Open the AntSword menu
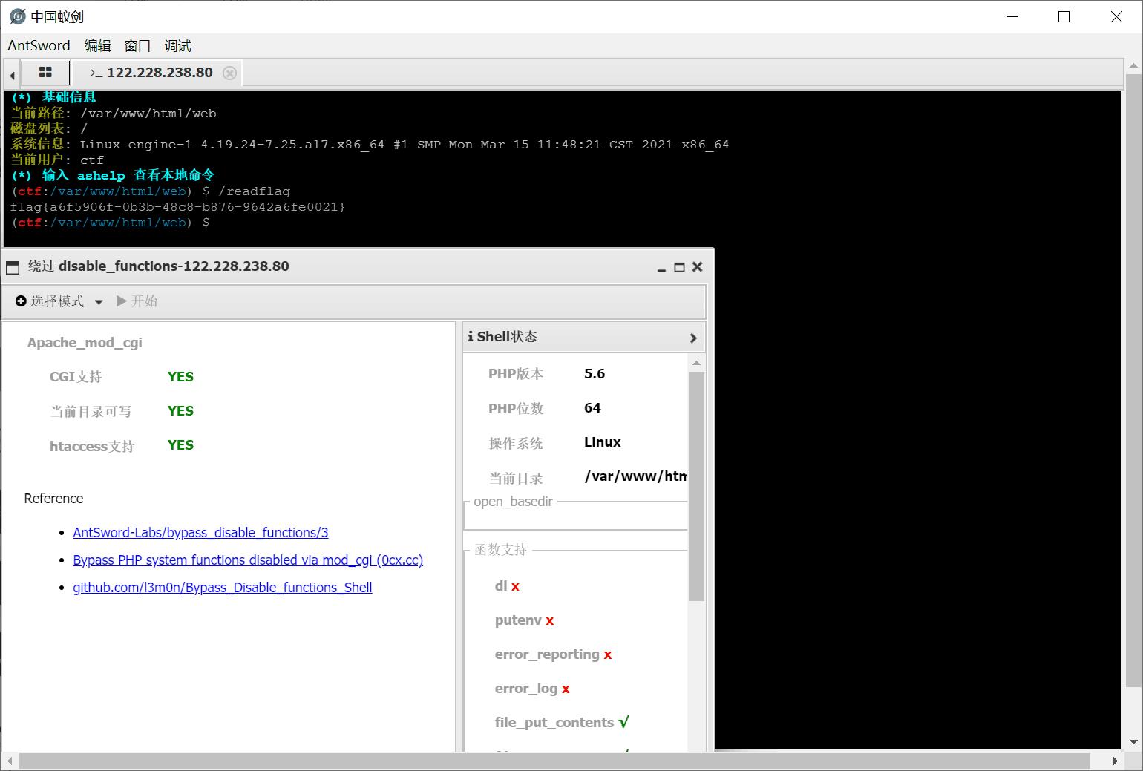The image size is (1143, 771). (x=39, y=45)
